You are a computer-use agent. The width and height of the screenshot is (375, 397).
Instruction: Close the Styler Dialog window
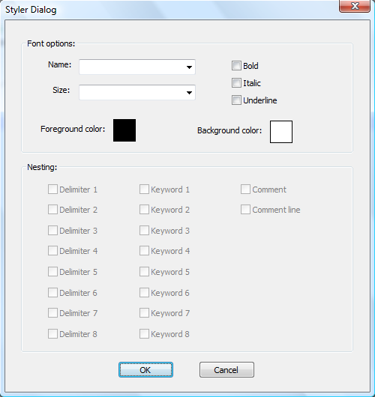[x=355, y=6]
